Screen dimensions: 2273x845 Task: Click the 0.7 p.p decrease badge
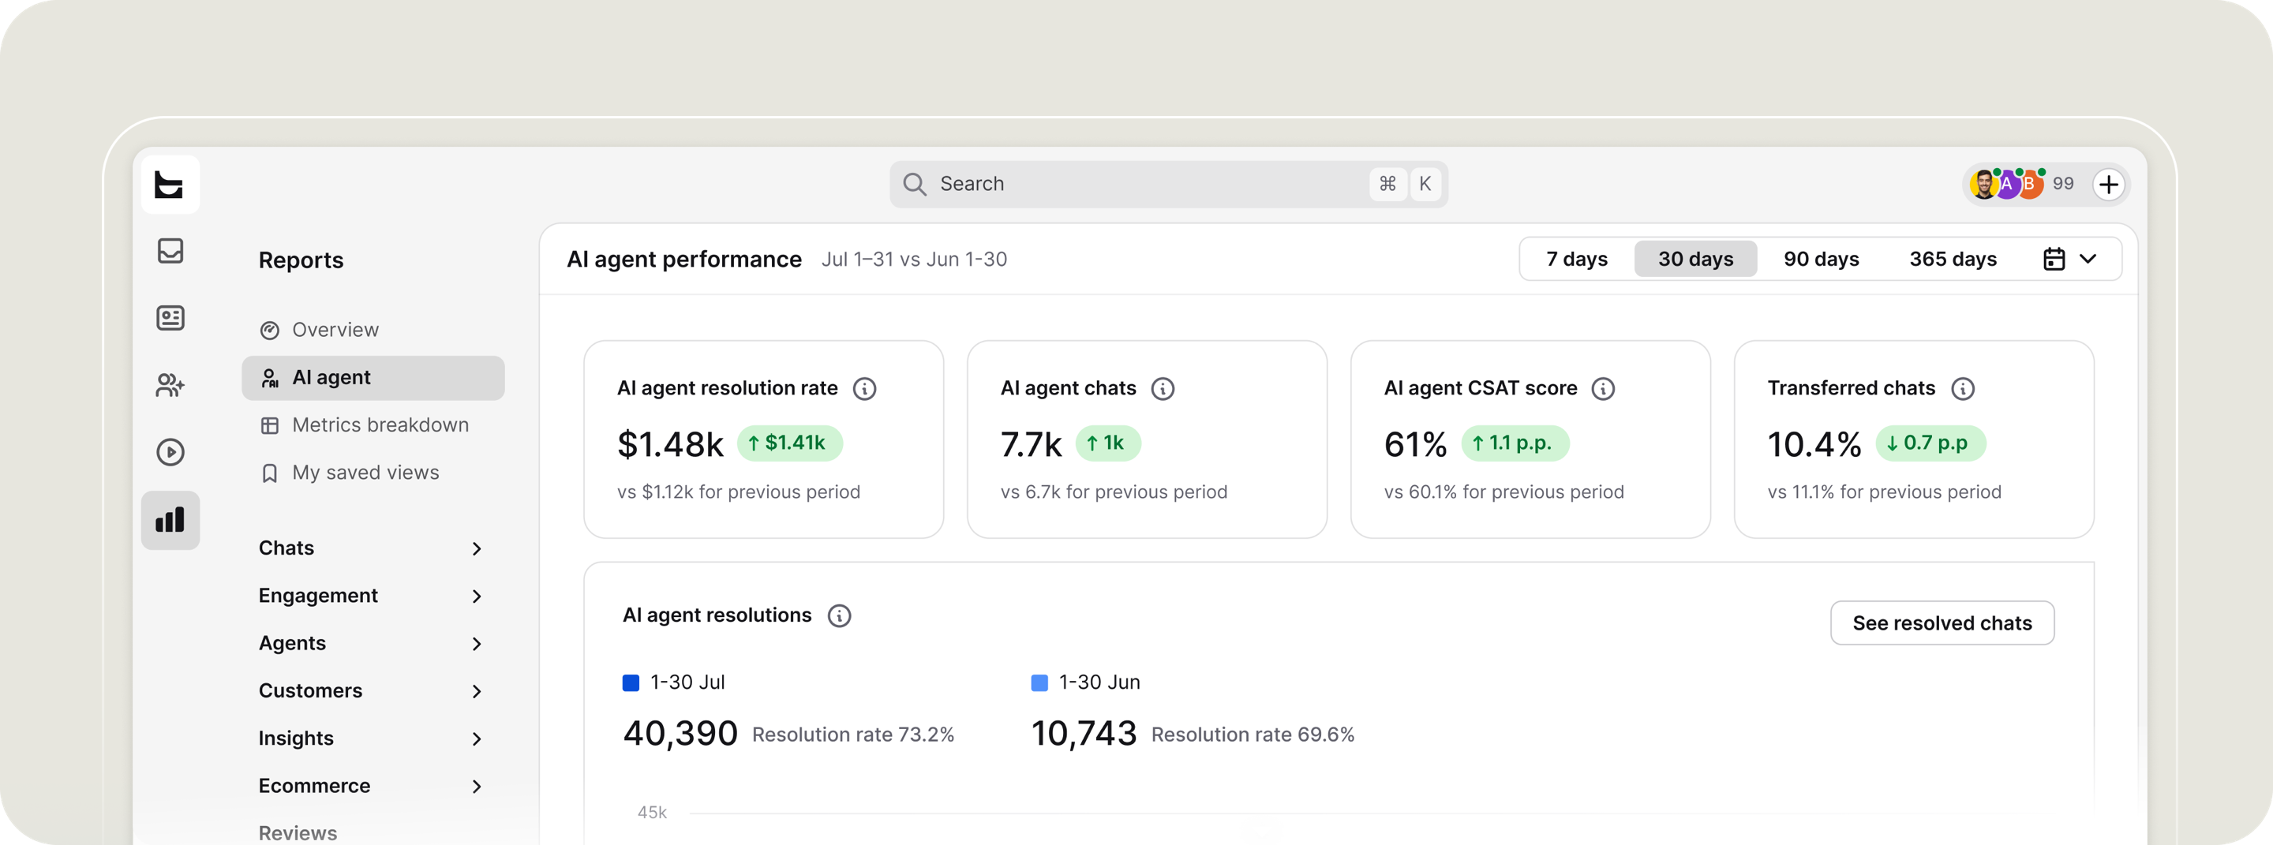click(x=1930, y=443)
